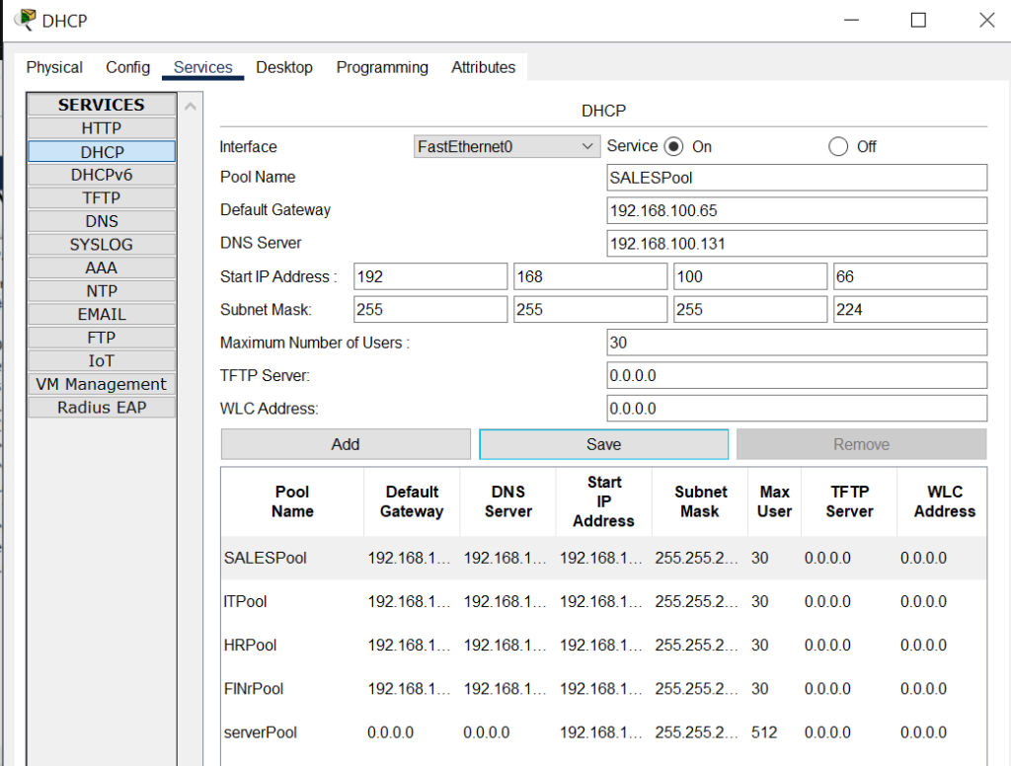Select DHCP service in sidebar
1011x766 pixels.
click(102, 152)
